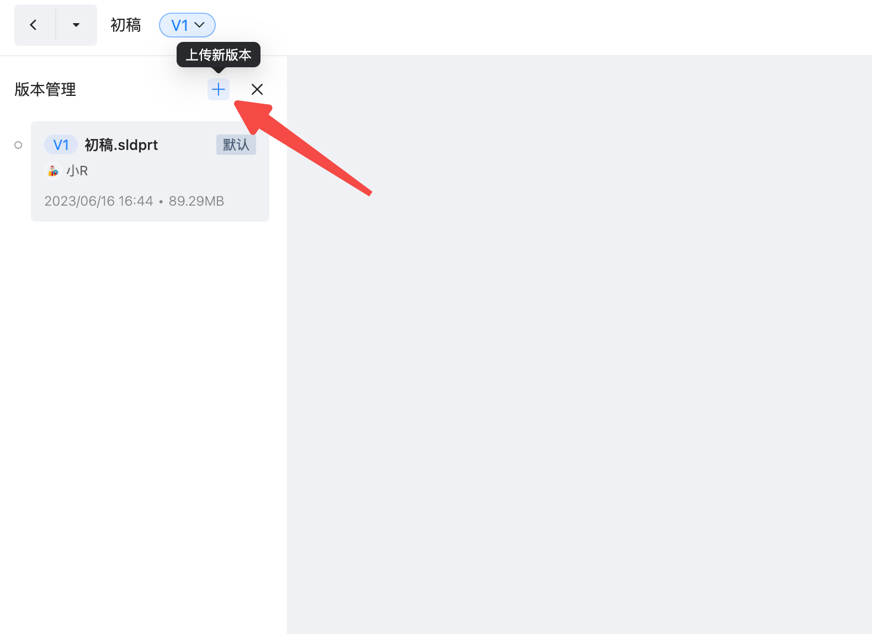Click the V1 badge in the version card
This screenshot has height=634, width=872.
click(61, 145)
